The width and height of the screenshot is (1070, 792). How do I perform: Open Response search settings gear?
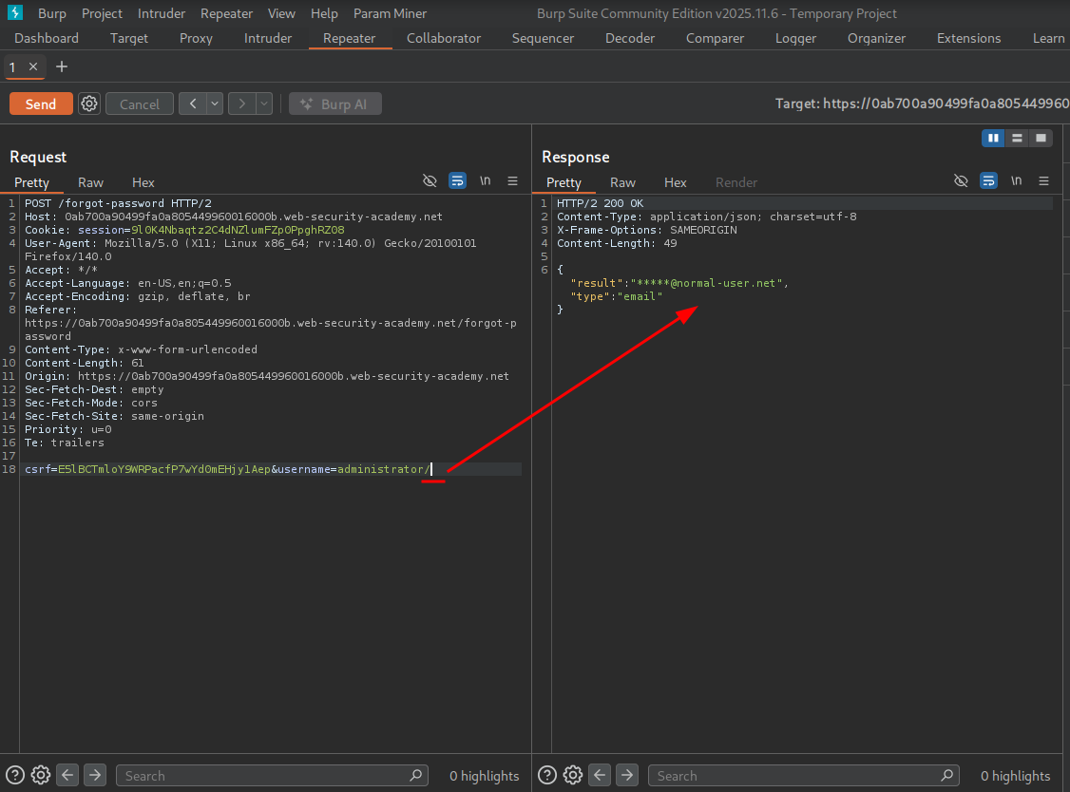click(573, 775)
